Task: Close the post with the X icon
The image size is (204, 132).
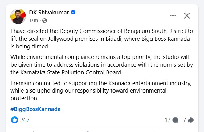Action: [187, 15]
